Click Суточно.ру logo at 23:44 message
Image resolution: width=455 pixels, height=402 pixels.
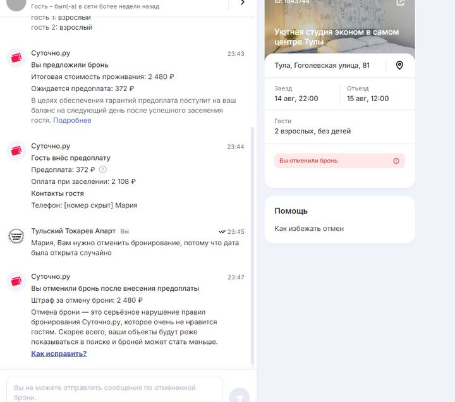click(16, 151)
